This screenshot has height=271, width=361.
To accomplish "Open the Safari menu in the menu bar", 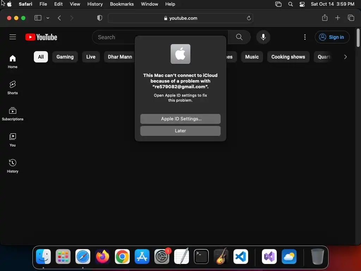I will coord(25,4).
